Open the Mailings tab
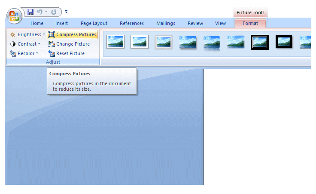The height and width of the screenshot is (194, 316). [x=166, y=23]
